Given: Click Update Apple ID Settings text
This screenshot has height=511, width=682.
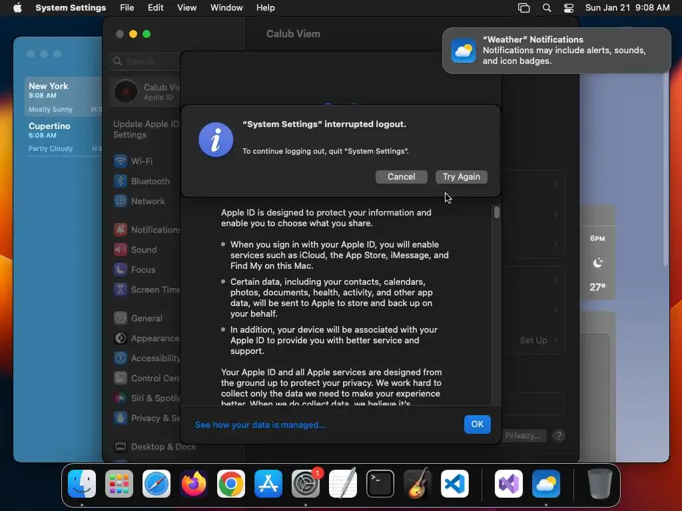Looking at the screenshot, I should click(146, 130).
